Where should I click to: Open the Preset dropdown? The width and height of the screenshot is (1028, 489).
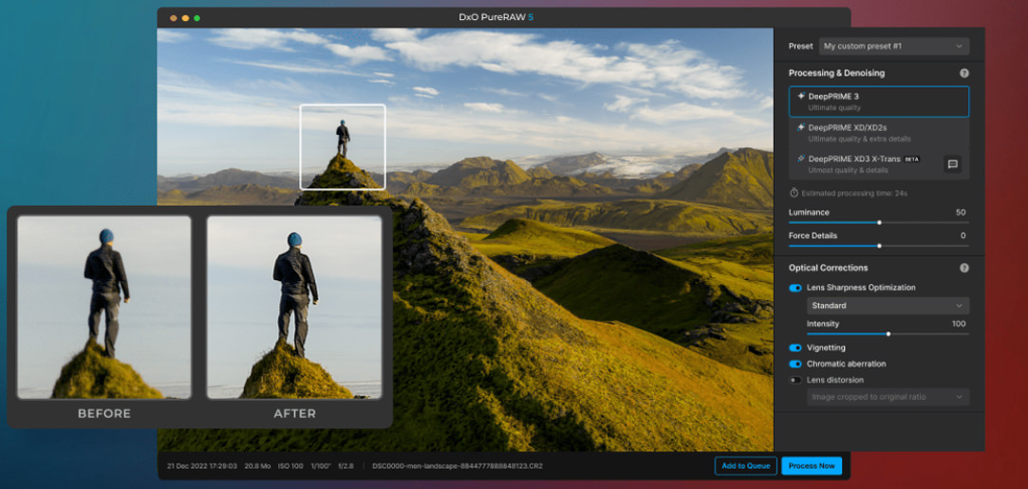893,46
